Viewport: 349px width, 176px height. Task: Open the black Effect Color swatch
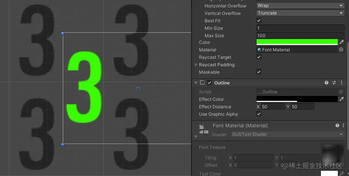point(297,99)
